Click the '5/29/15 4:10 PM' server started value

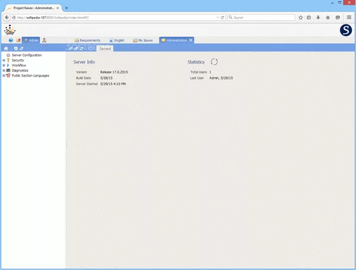113,84
